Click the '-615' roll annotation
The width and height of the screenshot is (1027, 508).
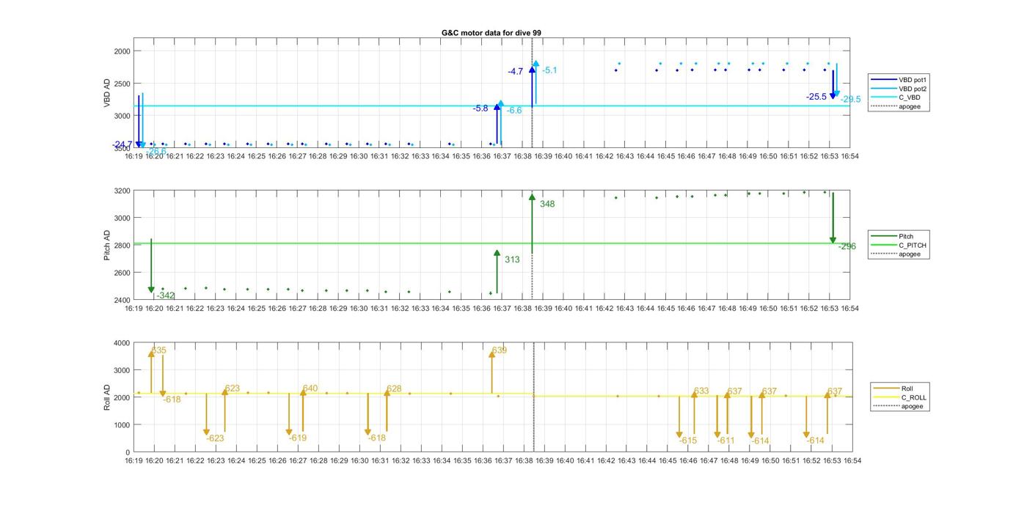(x=687, y=441)
